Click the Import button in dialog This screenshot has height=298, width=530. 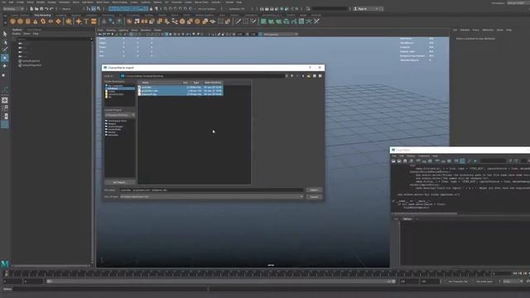314,190
